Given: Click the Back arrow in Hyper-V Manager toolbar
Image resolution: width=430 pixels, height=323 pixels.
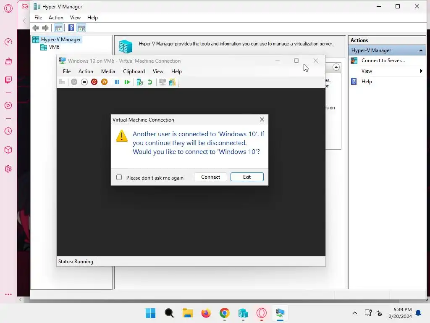Looking at the screenshot, I should [36, 28].
